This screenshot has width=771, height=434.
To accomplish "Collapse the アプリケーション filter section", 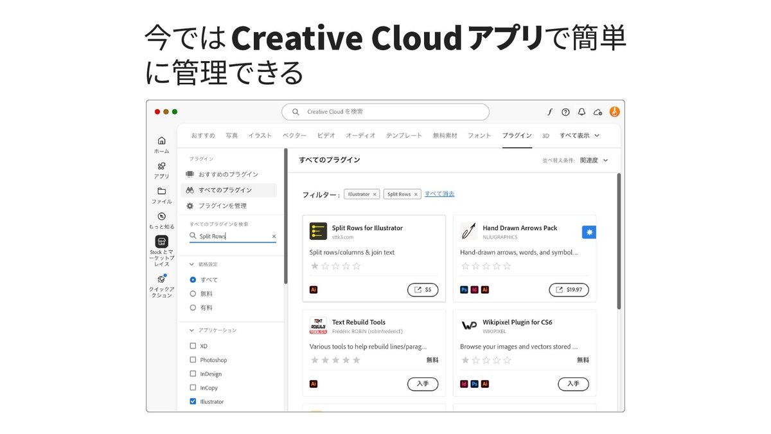I will click(191, 330).
